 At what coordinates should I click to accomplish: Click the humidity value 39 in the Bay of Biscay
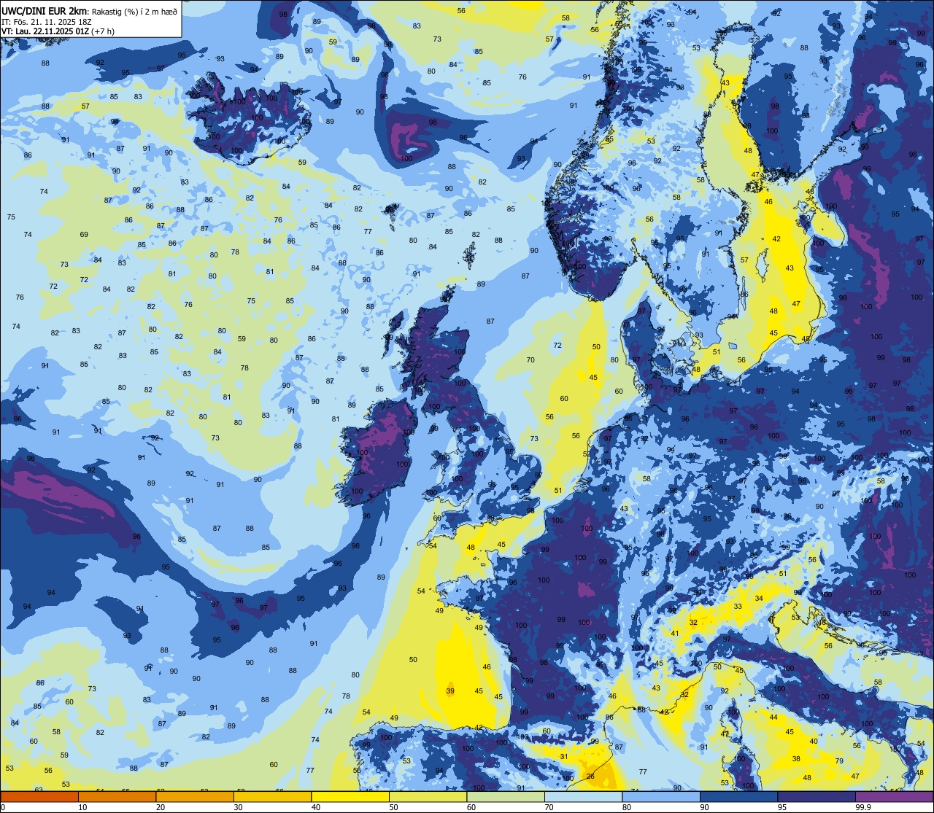click(x=450, y=691)
